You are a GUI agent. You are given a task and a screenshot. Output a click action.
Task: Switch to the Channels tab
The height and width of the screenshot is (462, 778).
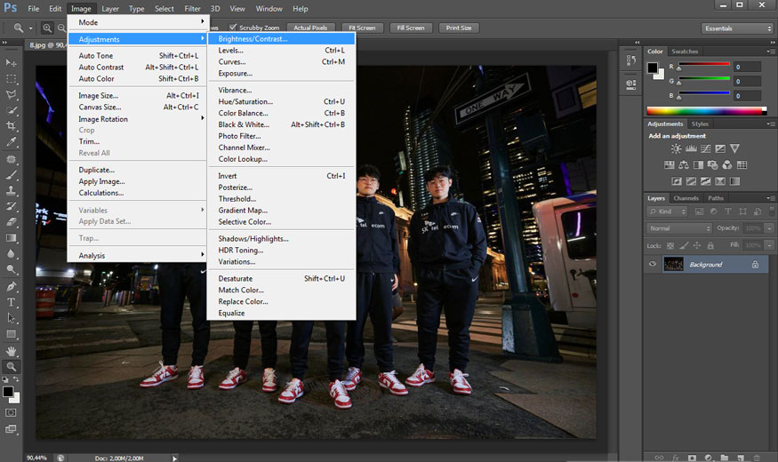[x=686, y=198]
